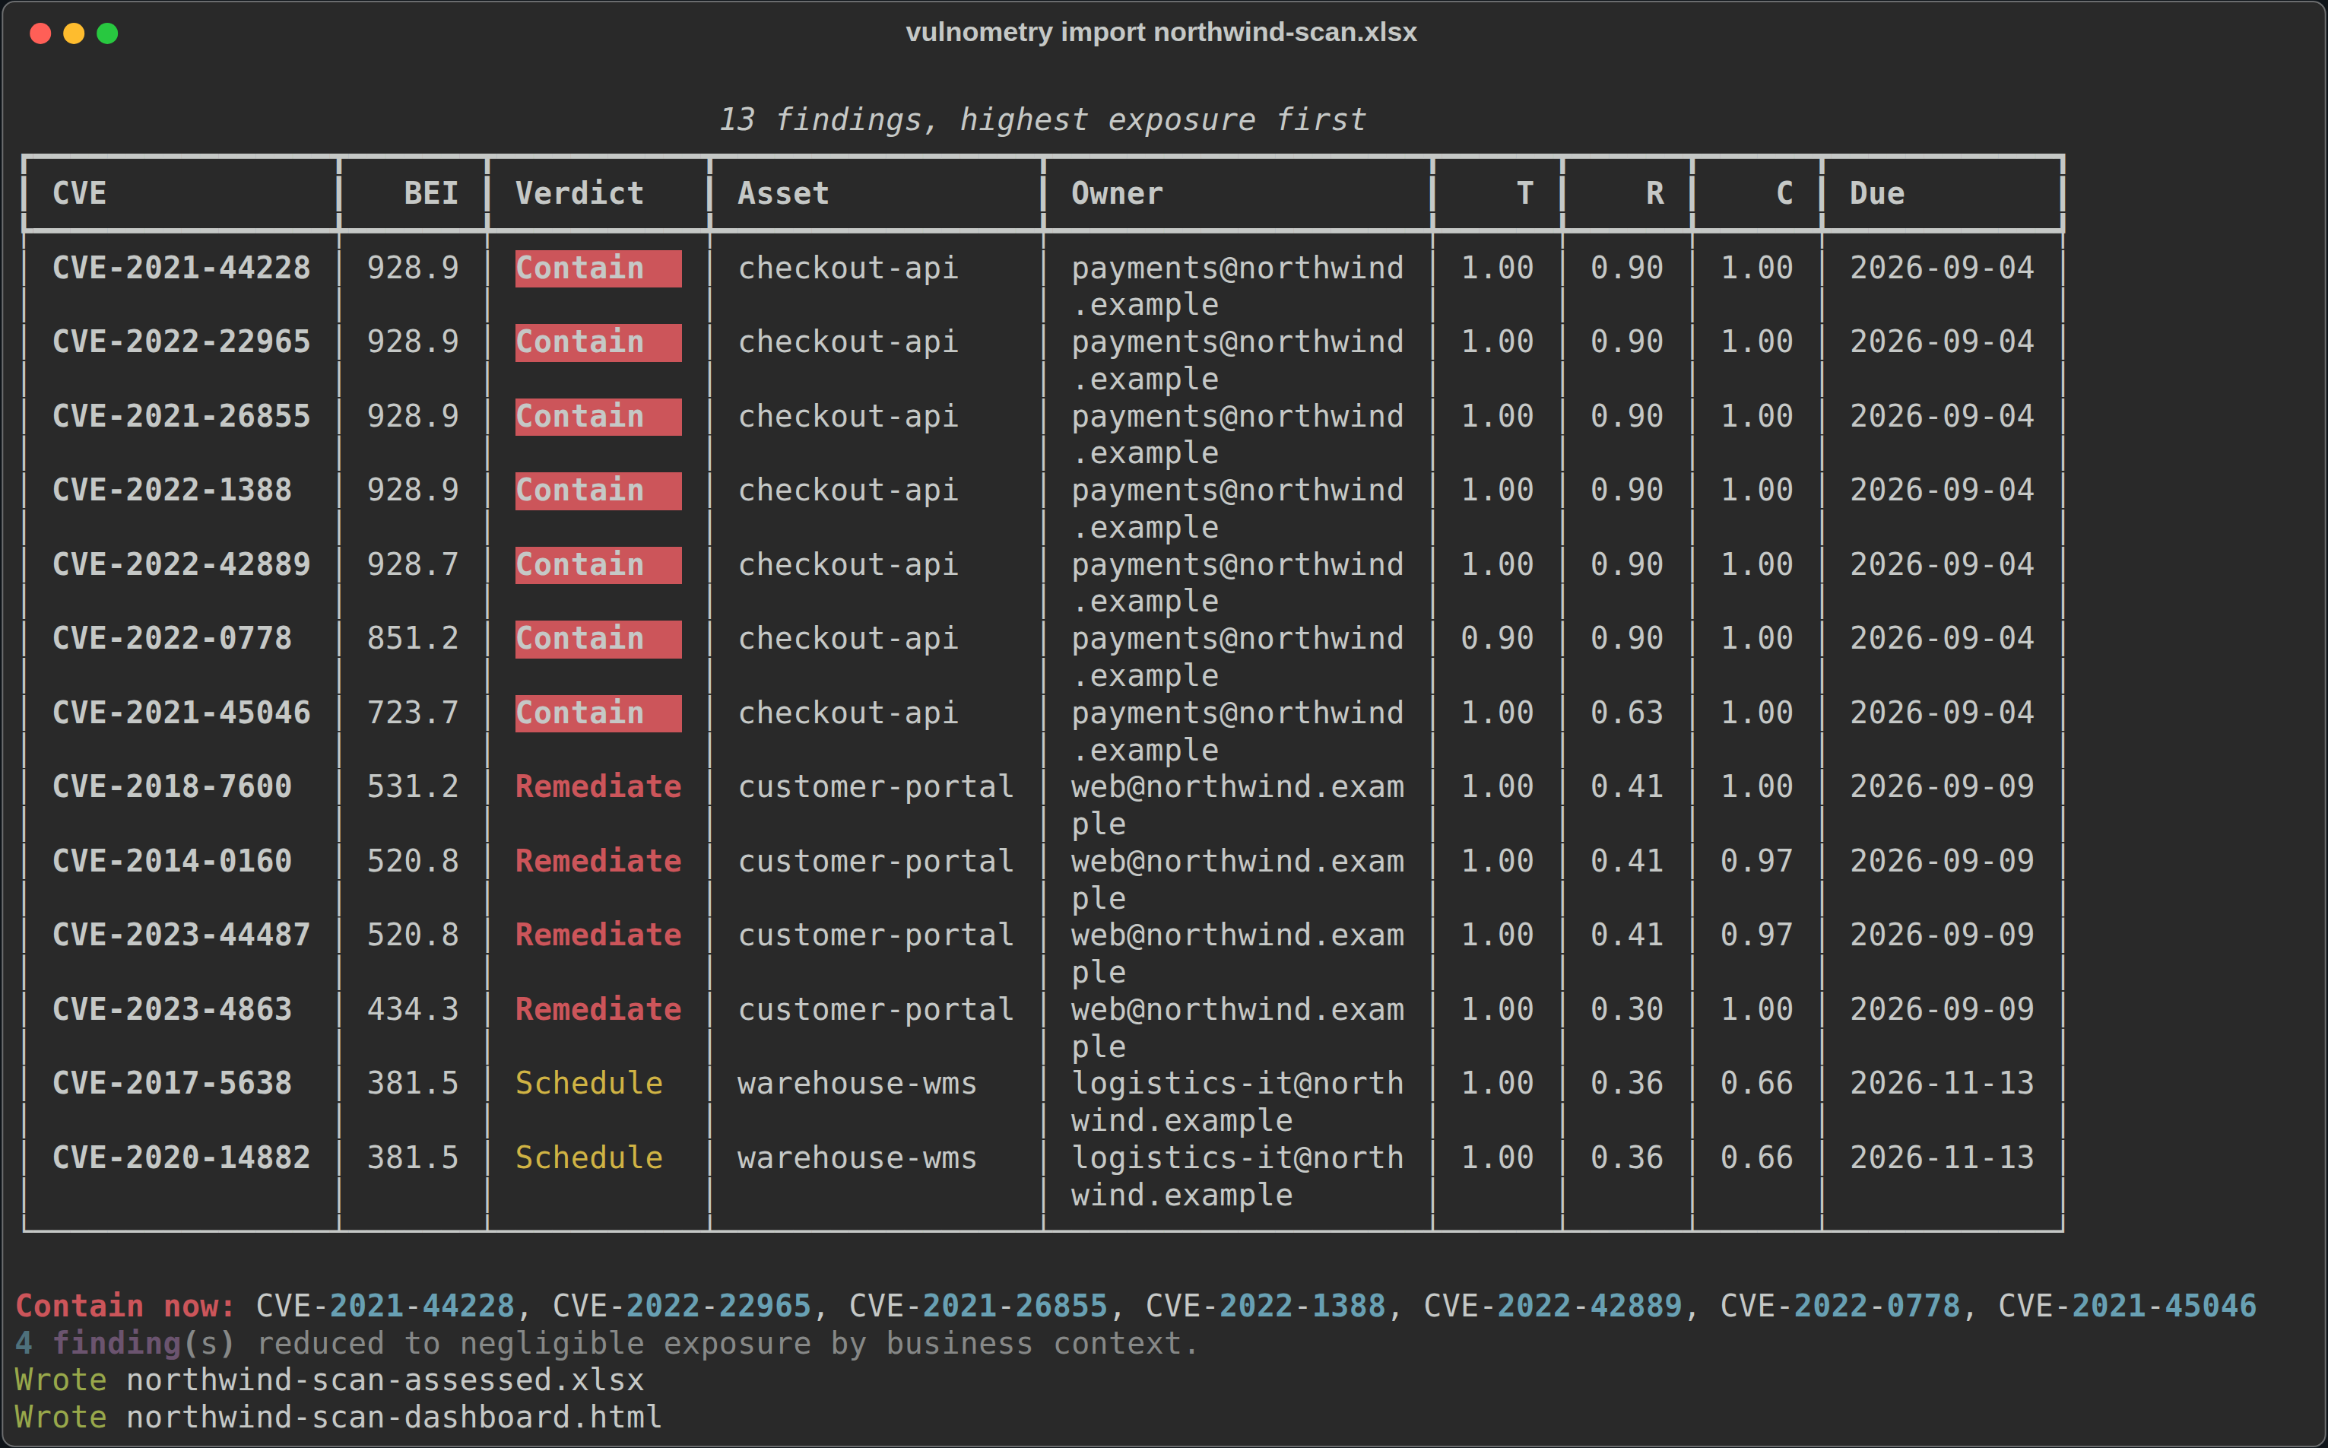Click the R value 0.63

coord(1626,713)
